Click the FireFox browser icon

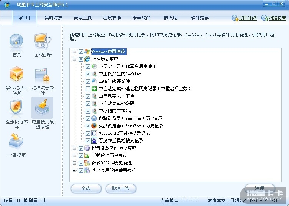click(x=94, y=126)
